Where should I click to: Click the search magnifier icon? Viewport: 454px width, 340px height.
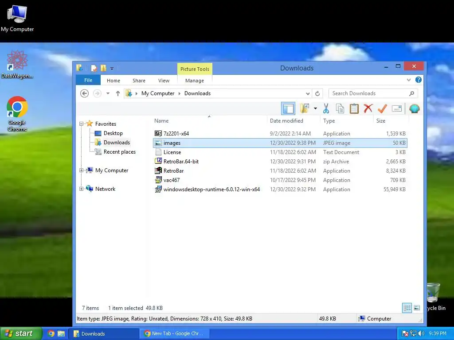tap(412, 93)
